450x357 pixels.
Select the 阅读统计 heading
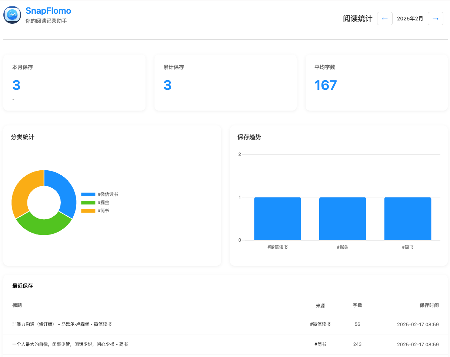click(357, 18)
